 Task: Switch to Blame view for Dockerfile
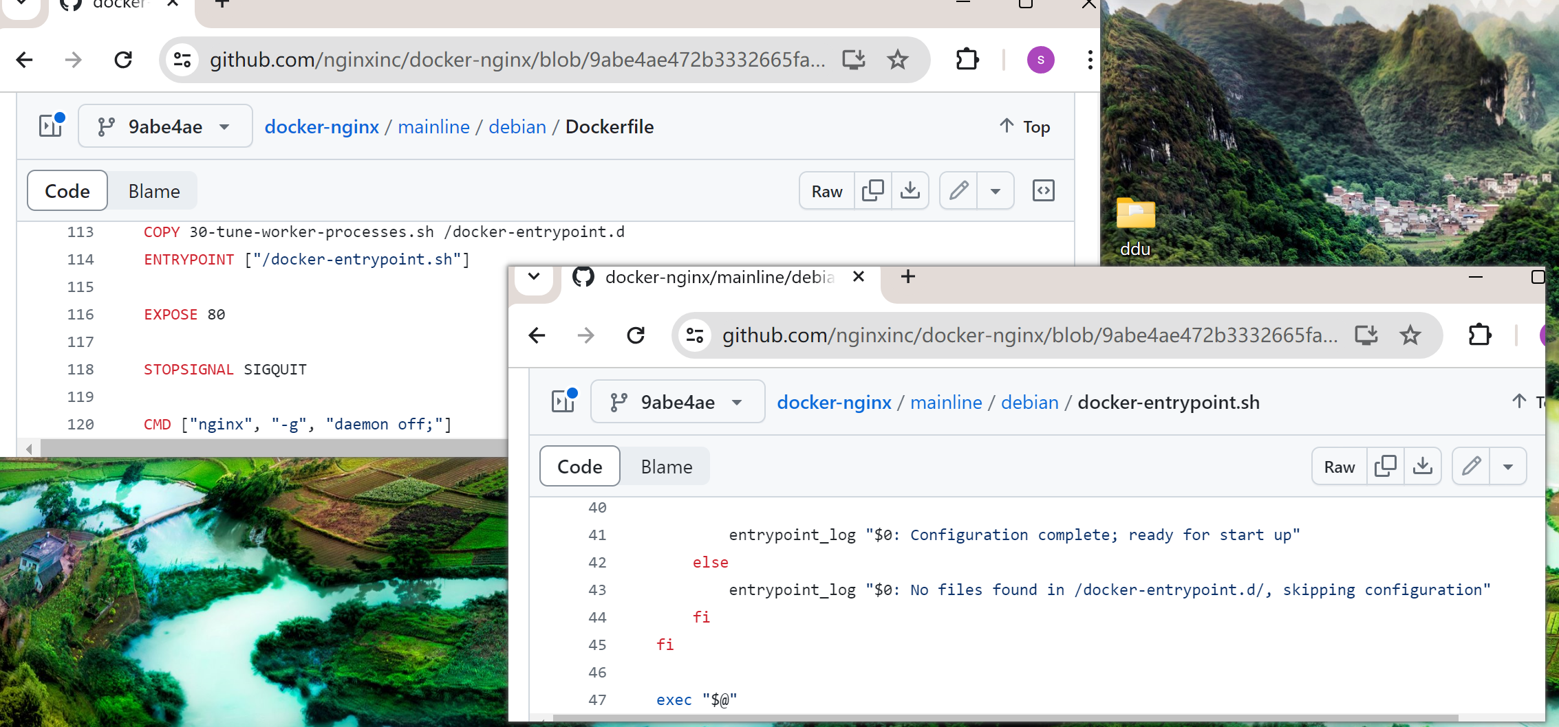154,191
